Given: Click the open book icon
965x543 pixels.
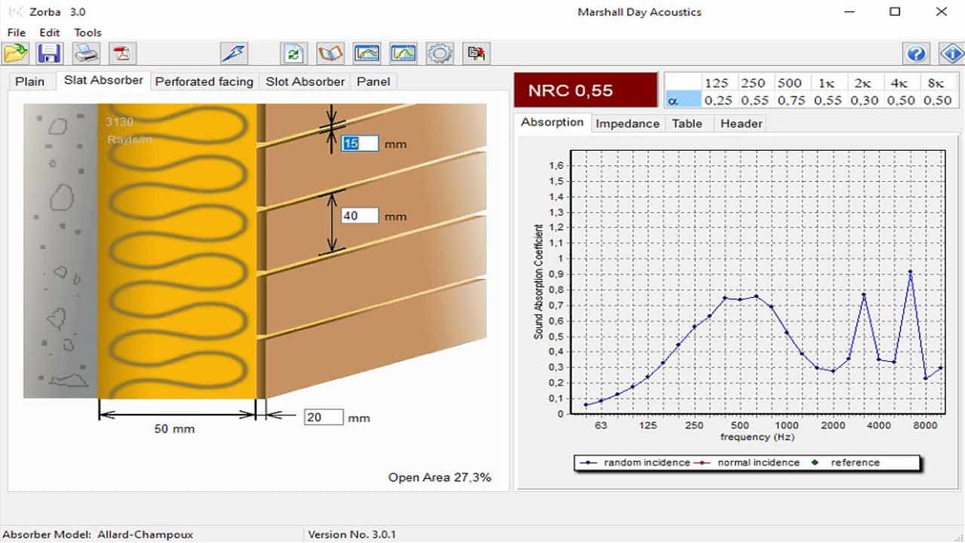Looking at the screenshot, I should (x=330, y=53).
